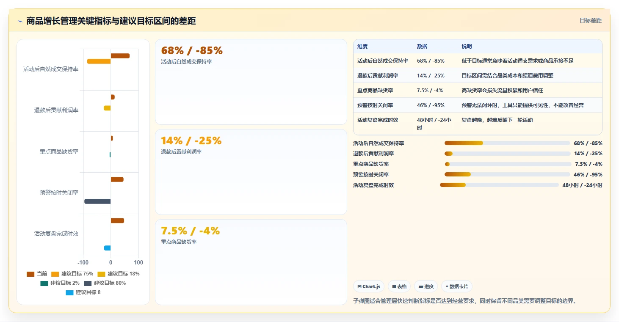The width and height of the screenshot is (619, 322).
Task: Click the 目标区间需结合品类成本和渠道费用调整 description
Action: click(x=507, y=76)
